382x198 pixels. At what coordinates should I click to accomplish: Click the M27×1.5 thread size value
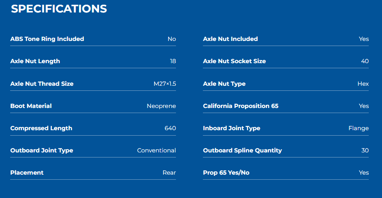(x=165, y=84)
